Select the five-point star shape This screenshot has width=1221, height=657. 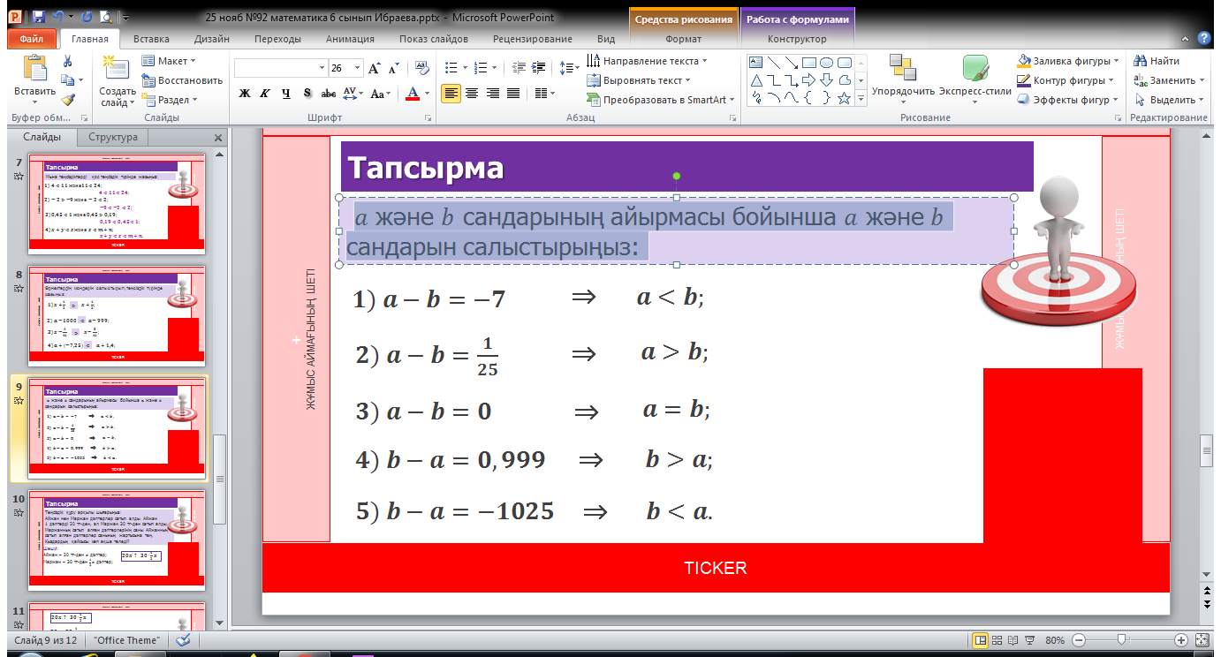click(844, 98)
